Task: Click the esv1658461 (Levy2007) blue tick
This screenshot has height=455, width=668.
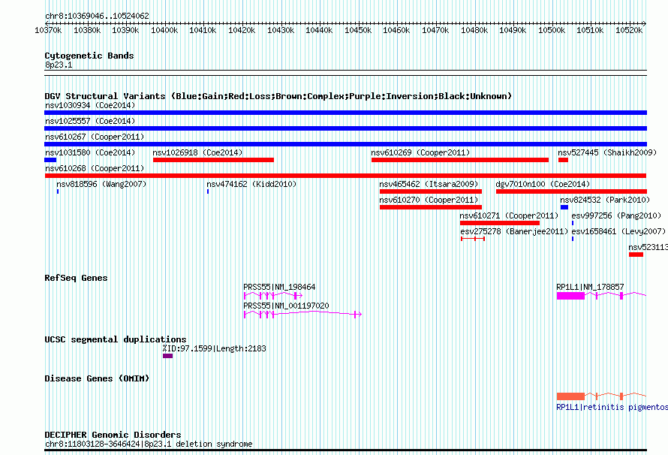Action: point(573,239)
